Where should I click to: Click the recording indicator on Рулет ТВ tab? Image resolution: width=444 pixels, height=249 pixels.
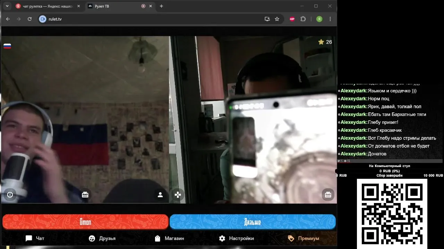tap(143, 6)
